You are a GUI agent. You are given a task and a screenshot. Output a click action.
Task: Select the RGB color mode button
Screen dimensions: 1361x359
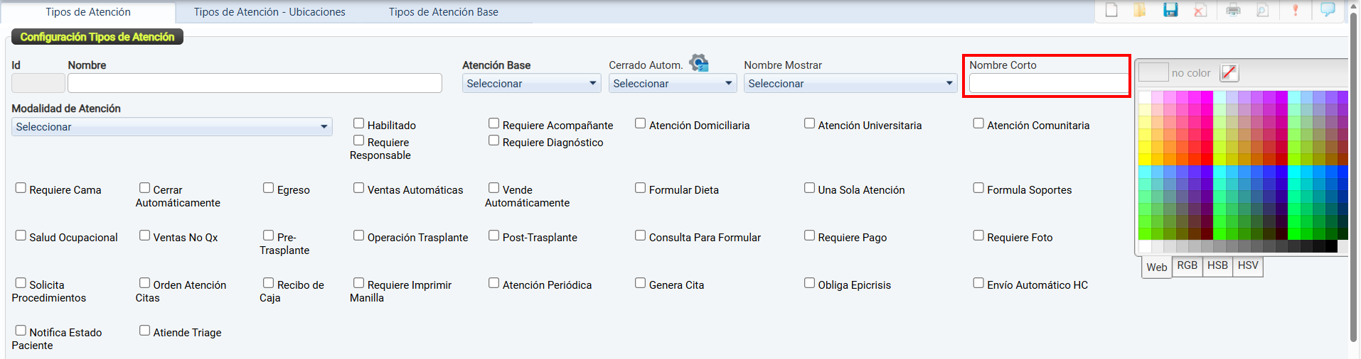point(1187,265)
